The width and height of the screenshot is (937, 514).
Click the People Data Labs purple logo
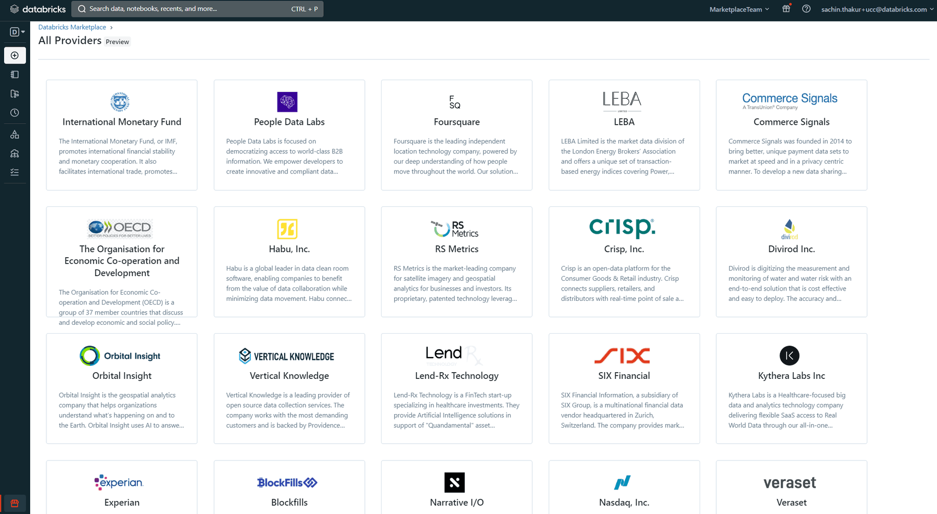click(x=287, y=102)
